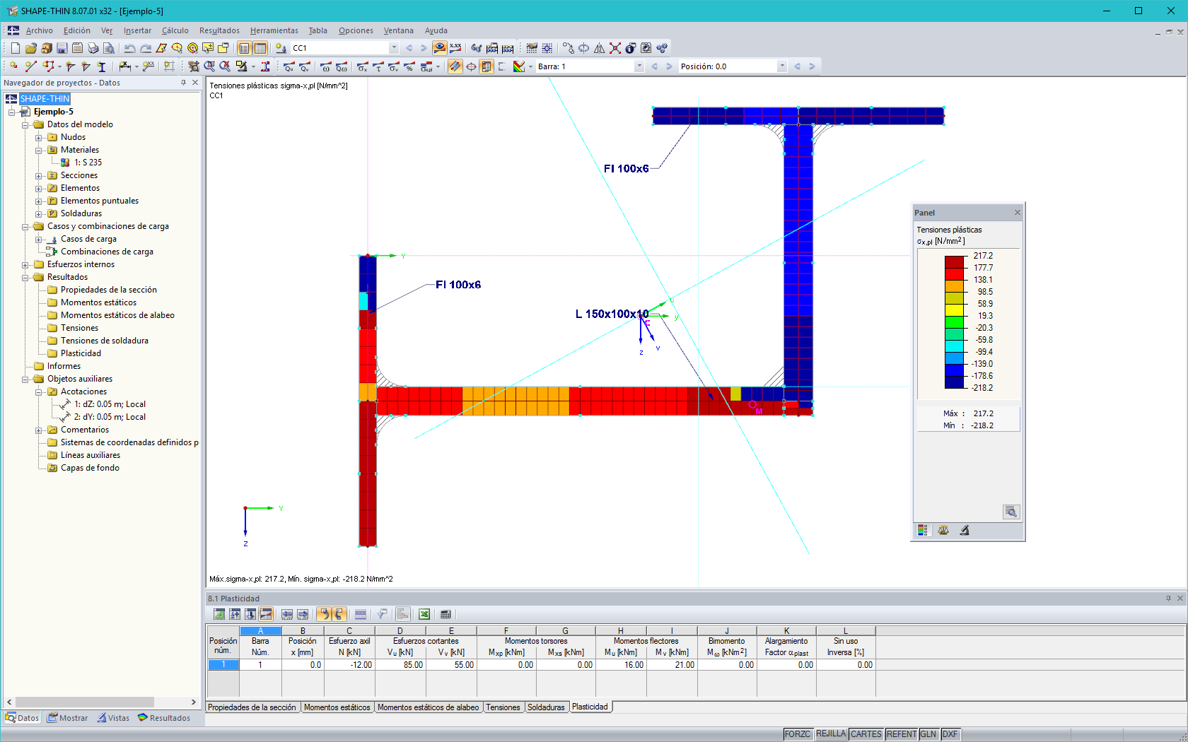Click the filter funnel table icon
1188x742 pixels.
pyautogui.click(x=382, y=614)
